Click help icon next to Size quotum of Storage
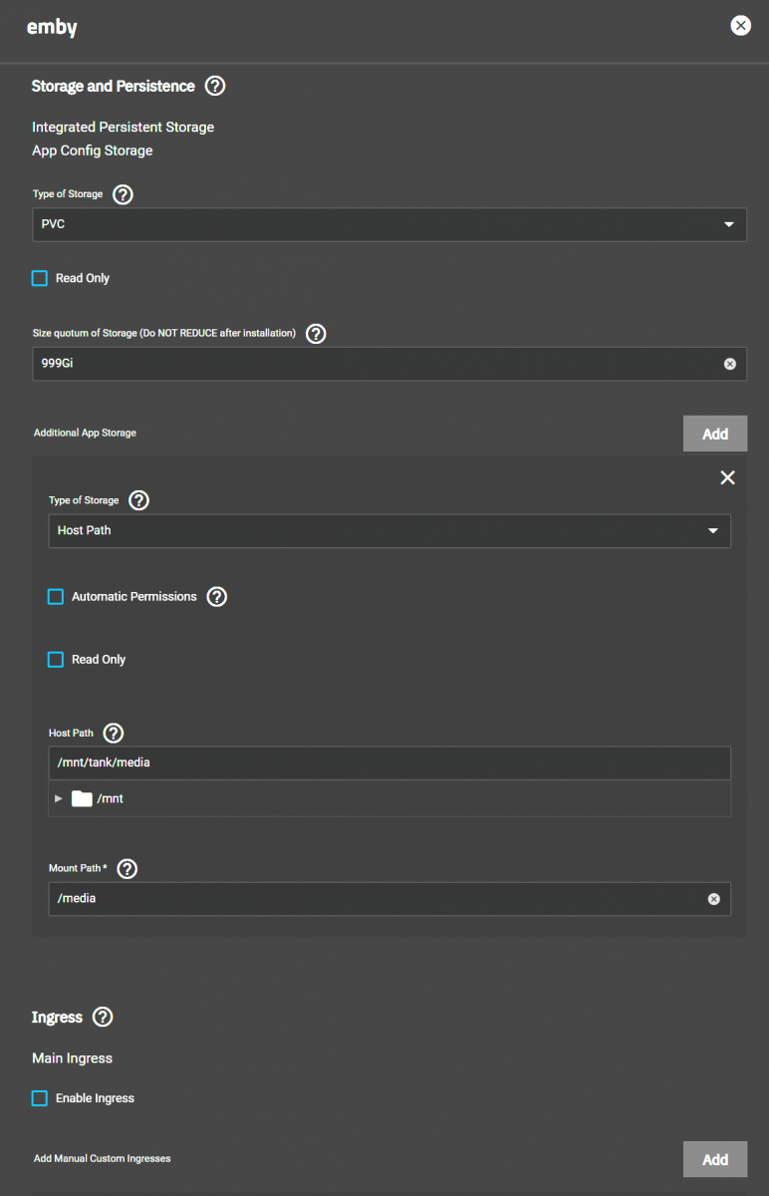 tap(316, 334)
